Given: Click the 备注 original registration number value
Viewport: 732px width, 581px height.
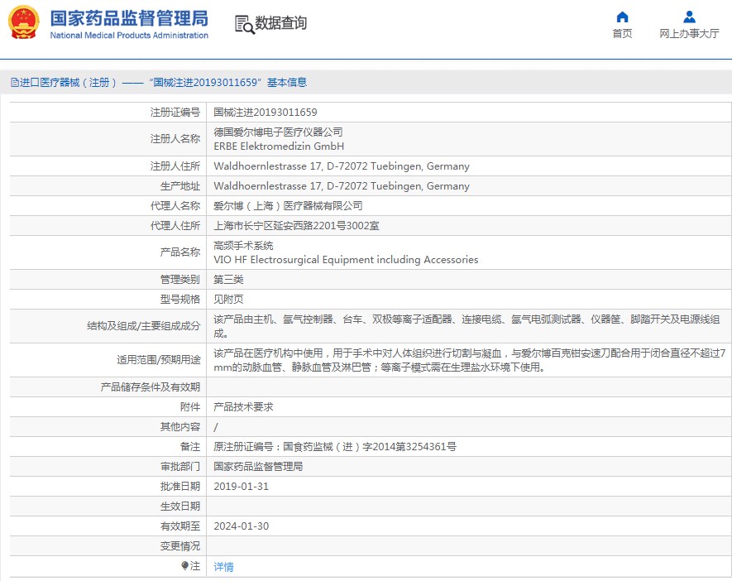Looking at the screenshot, I should coord(335,446).
